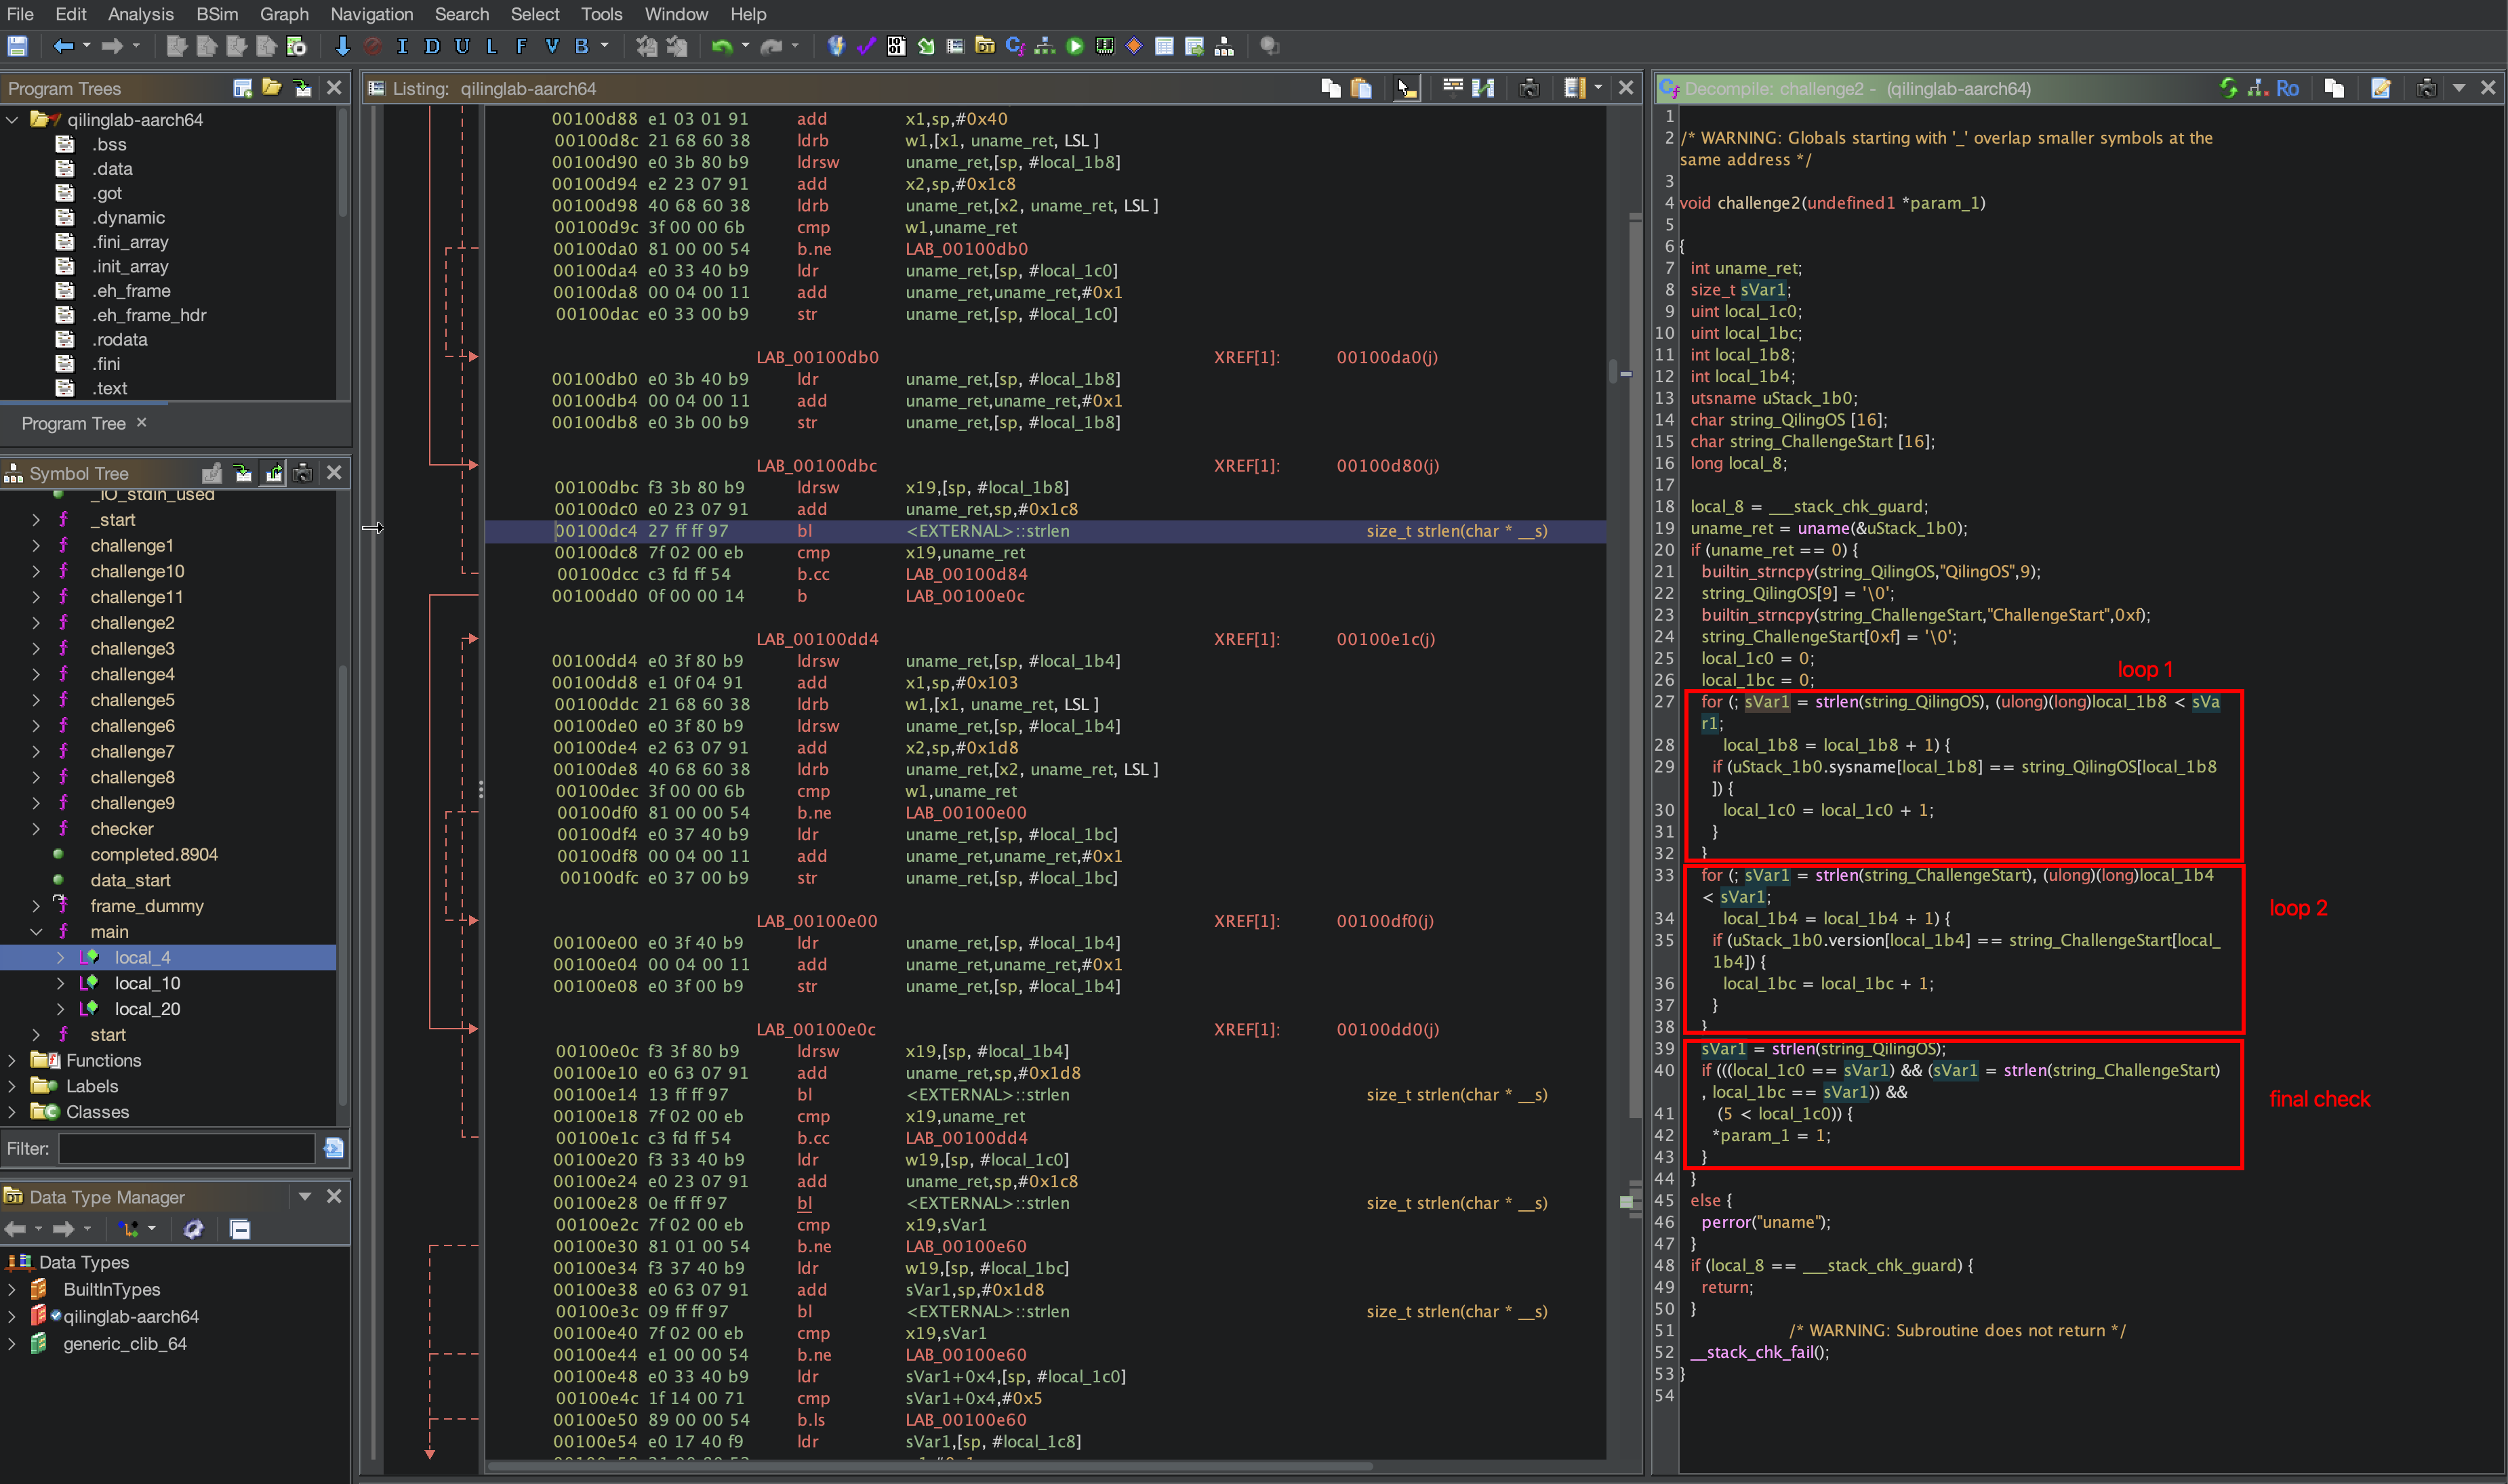Click Copy icon in Listing header
The height and width of the screenshot is (1484, 2508).
[1331, 88]
